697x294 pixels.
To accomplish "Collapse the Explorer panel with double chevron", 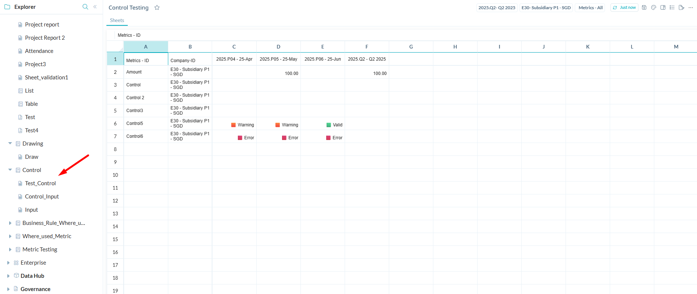I will click(x=95, y=7).
